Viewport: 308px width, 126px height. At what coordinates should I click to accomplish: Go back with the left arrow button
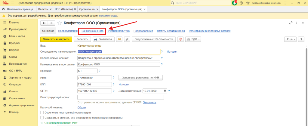(44, 23)
